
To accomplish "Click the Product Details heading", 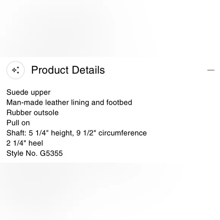I will [x=68, y=70].
